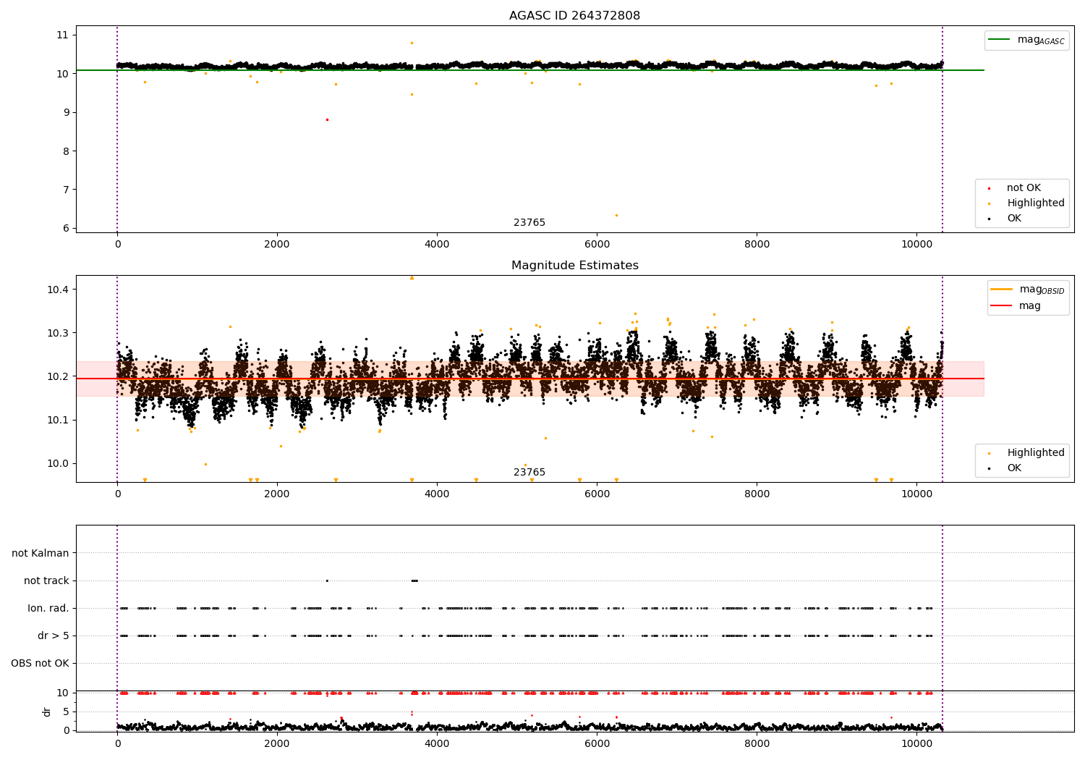Click the "10.1" y-axis tick label
Screen dimensions: 1085x760
pos(58,420)
